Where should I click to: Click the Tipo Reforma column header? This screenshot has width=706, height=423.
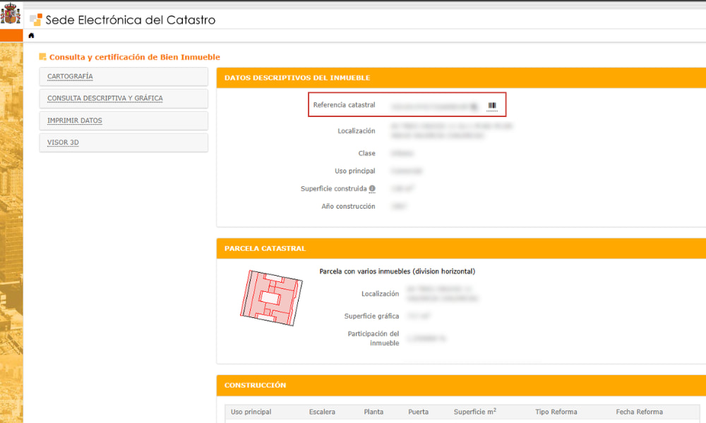(556, 412)
